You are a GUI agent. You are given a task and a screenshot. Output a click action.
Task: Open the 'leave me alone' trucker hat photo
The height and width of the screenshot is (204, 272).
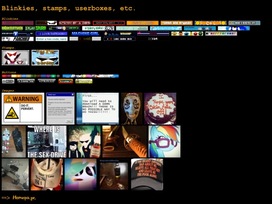(147, 174)
